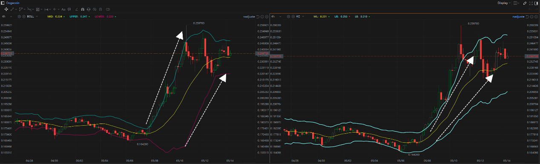Select the crosshair move cursor tool

point(6,9)
